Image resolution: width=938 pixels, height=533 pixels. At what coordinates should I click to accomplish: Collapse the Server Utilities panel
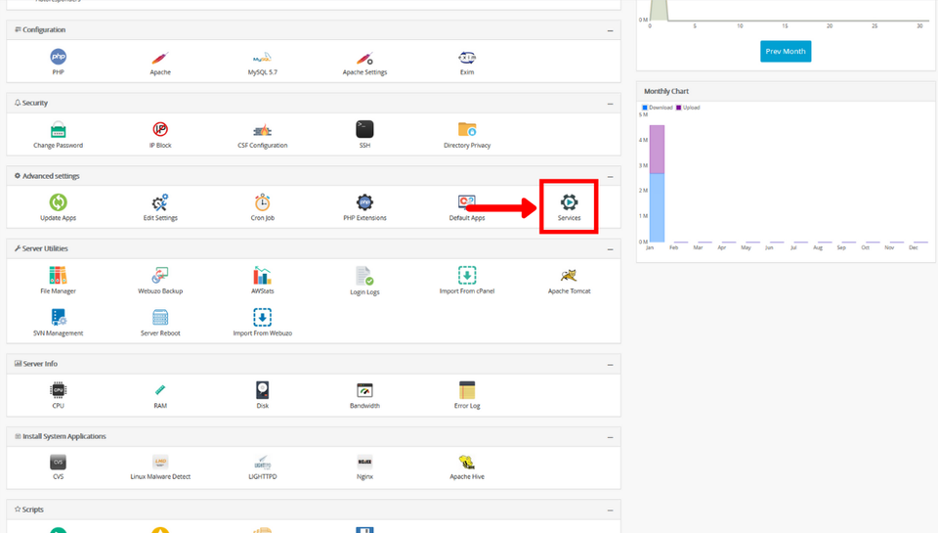611,248
